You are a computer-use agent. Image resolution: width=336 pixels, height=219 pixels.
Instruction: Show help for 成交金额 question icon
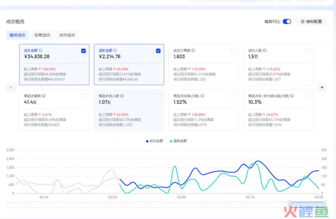(x=40, y=50)
